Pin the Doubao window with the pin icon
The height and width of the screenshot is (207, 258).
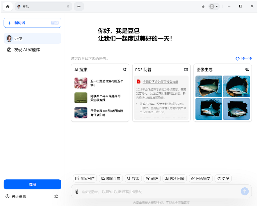click(x=203, y=6)
